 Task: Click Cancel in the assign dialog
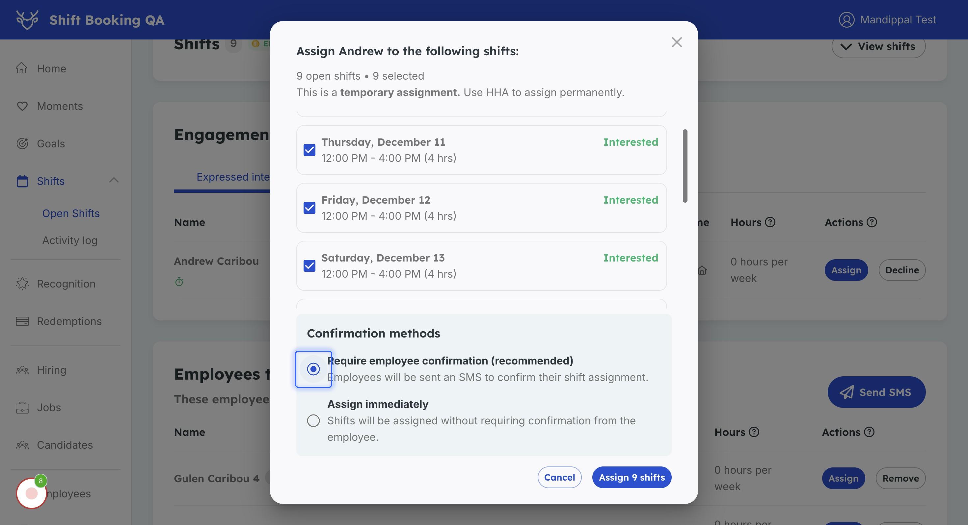[559, 477]
